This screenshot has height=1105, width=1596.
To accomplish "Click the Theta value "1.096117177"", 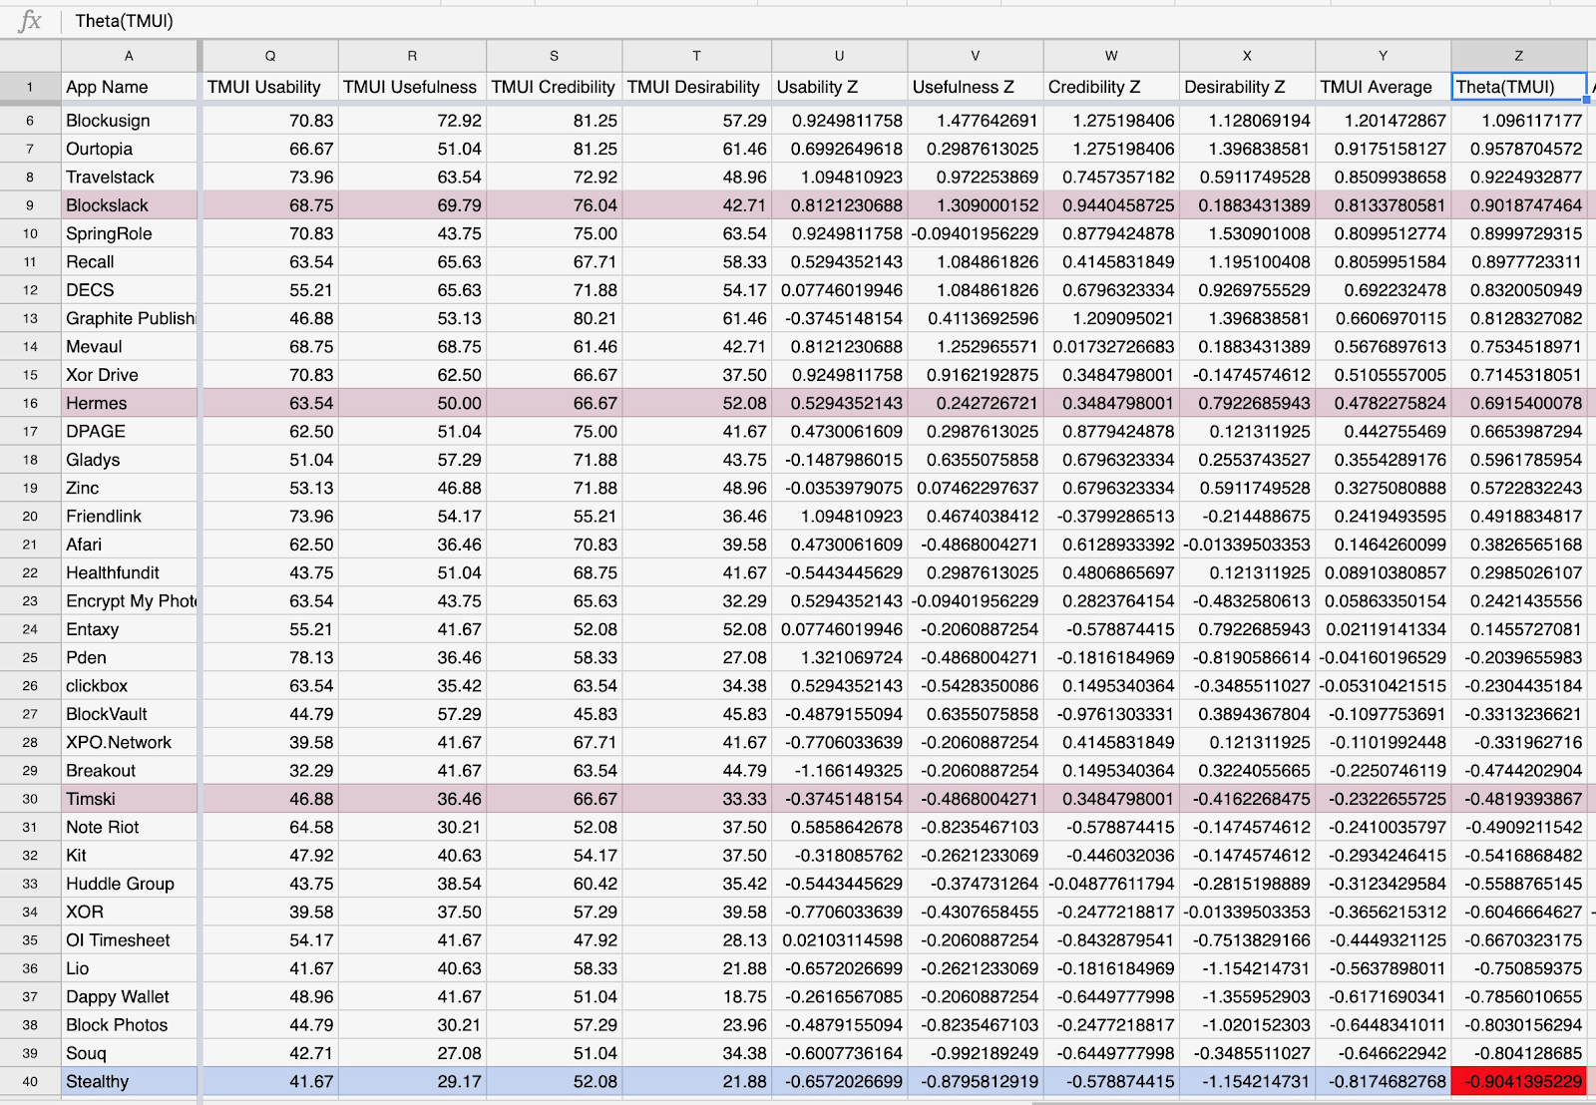I will (1518, 121).
